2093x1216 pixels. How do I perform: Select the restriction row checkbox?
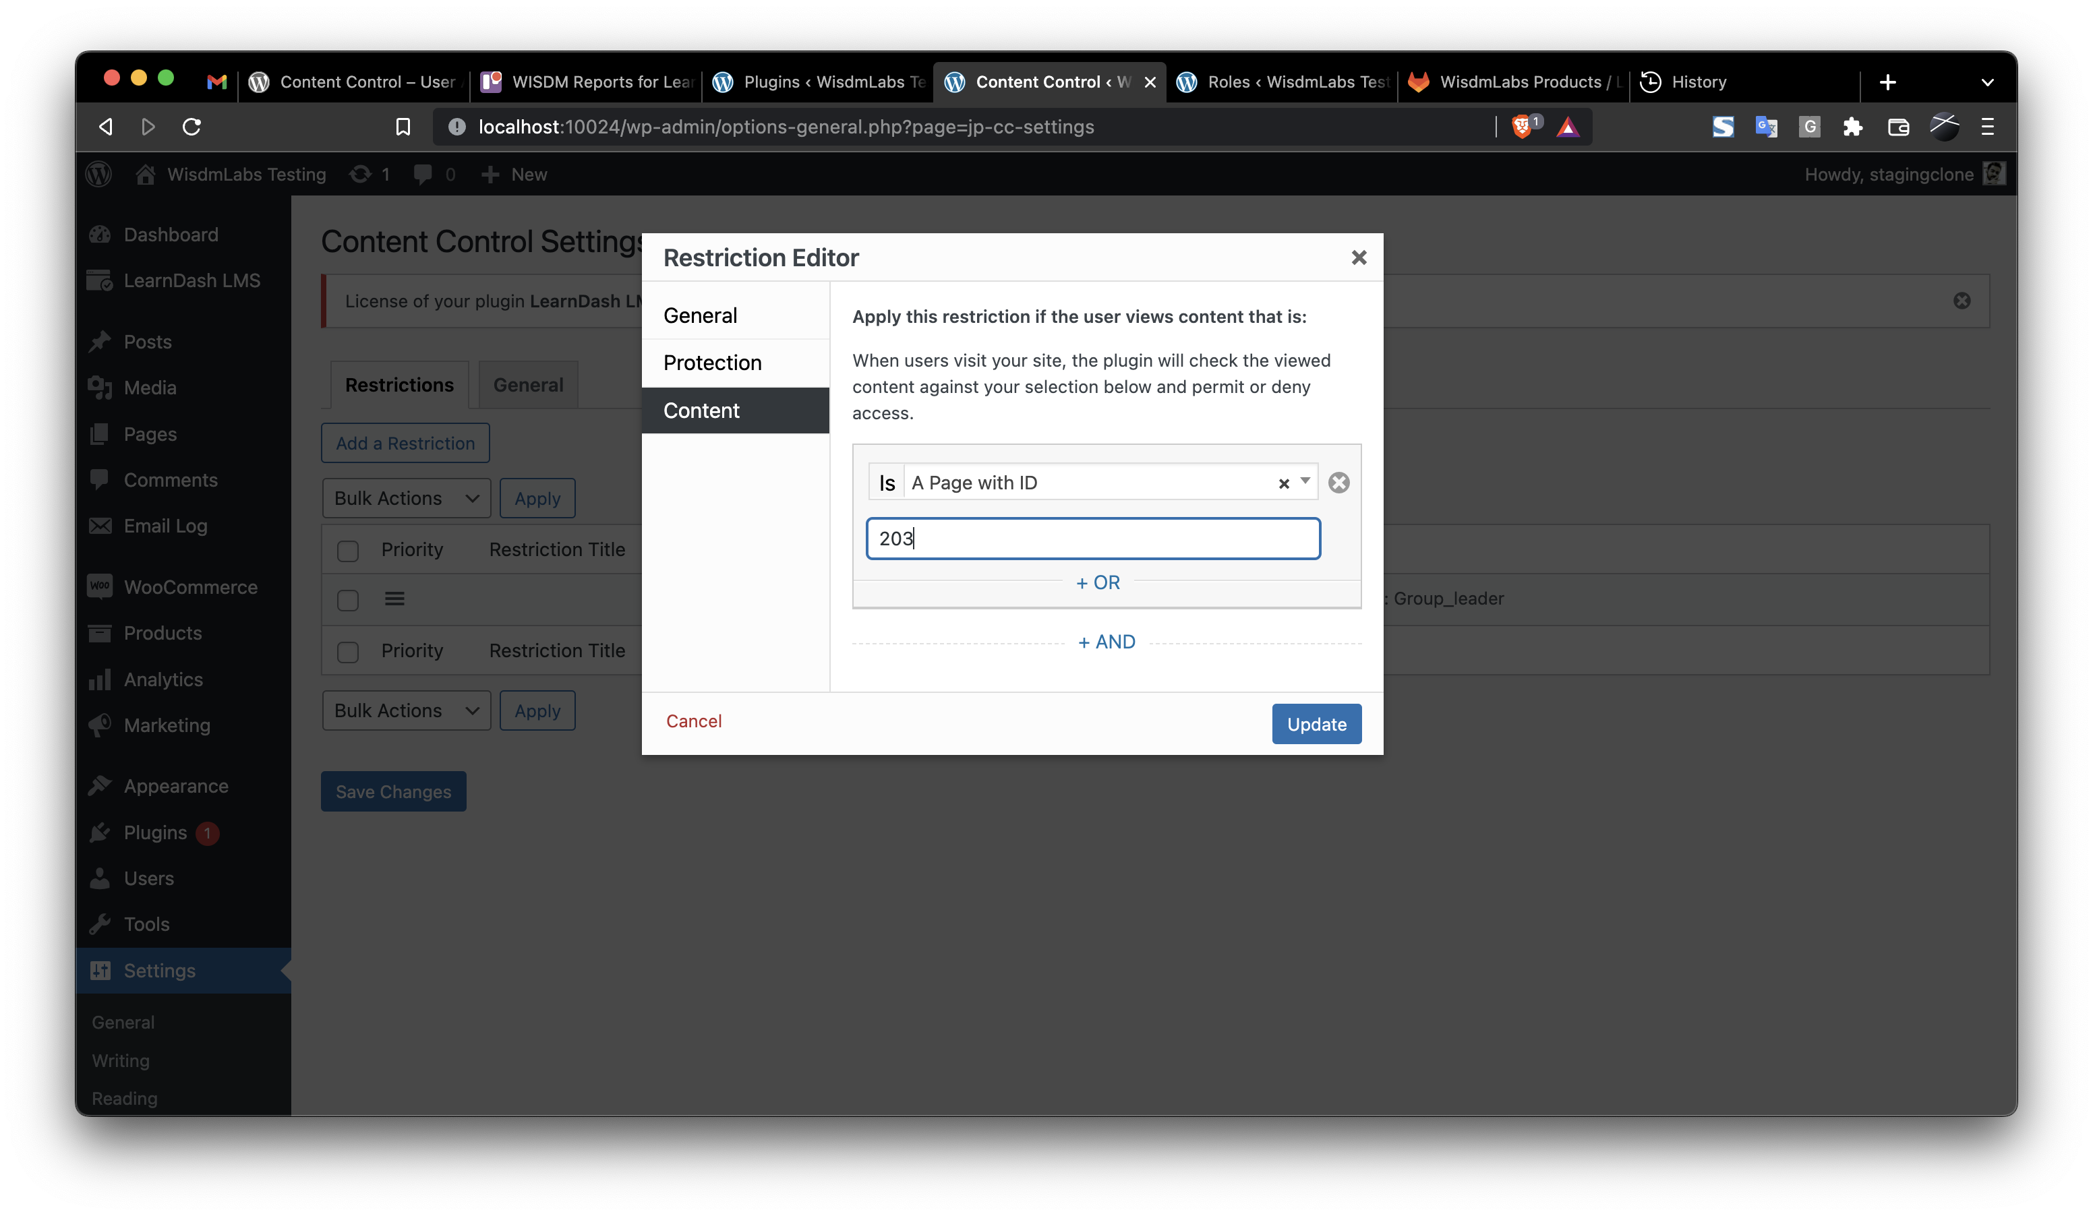click(348, 599)
